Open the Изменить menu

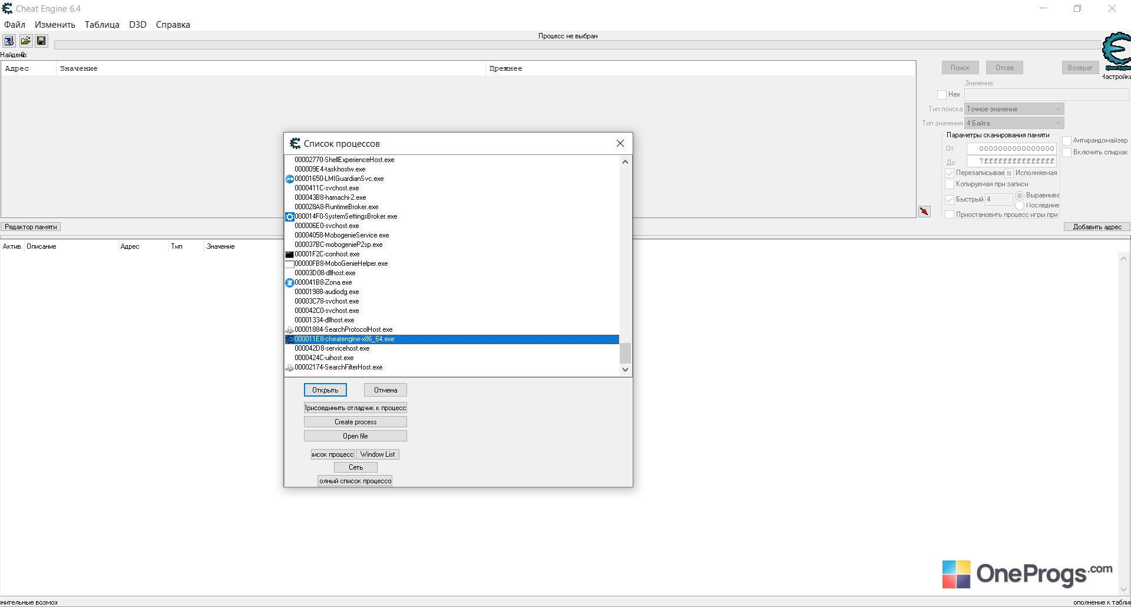click(x=55, y=25)
